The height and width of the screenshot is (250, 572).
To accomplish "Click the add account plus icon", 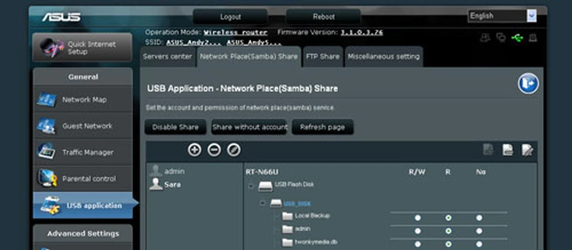I will click(195, 150).
